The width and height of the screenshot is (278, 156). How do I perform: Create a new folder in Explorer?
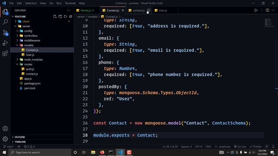click(x=60, y=16)
